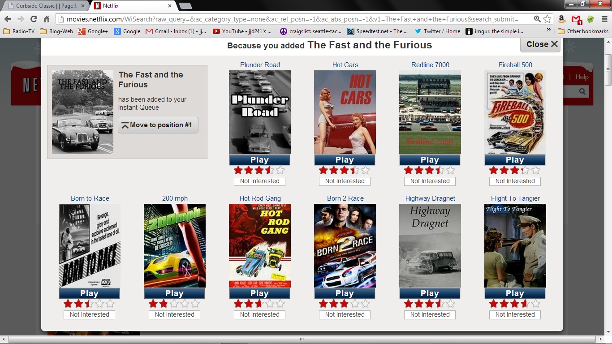Open the Gmail Inbox bookmark
Image resolution: width=612 pixels, height=344 pixels.
(x=177, y=31)
